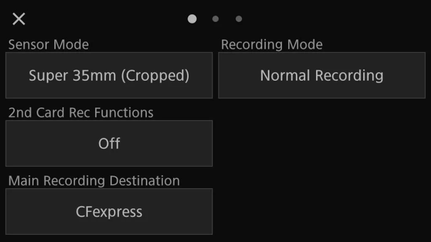The width and height of the screenshot is (431, 242).
Task: Click the Recording Mode heading label
Action: tap(272, 45)
